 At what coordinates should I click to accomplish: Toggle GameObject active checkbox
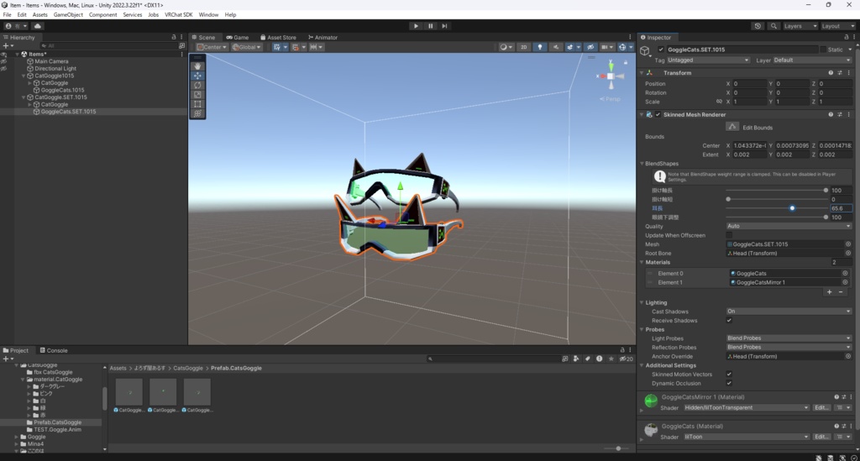click(x=661, y=50)
